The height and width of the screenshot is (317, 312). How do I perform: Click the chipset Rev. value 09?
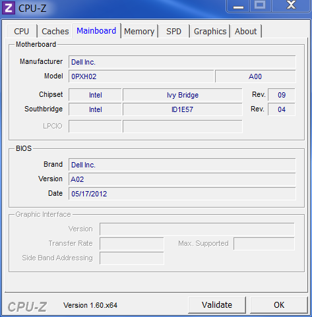click(282, 95)
